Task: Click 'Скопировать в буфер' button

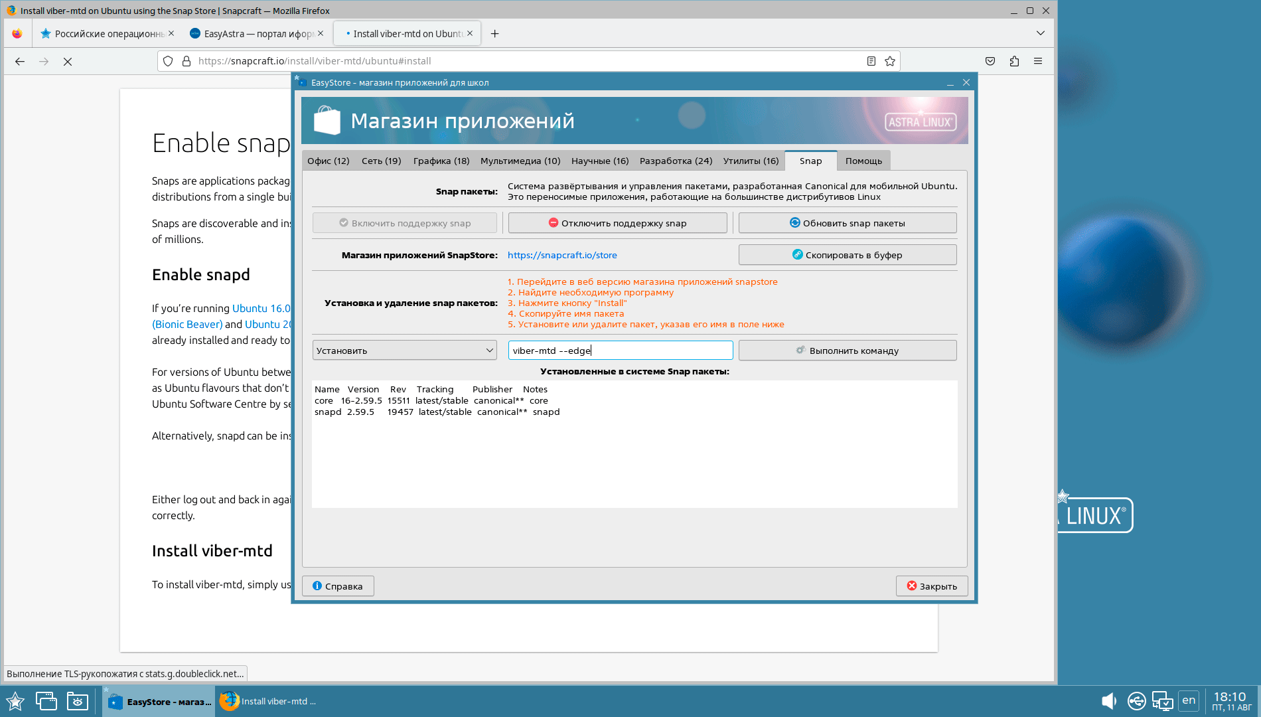Action: click(847, 255)
